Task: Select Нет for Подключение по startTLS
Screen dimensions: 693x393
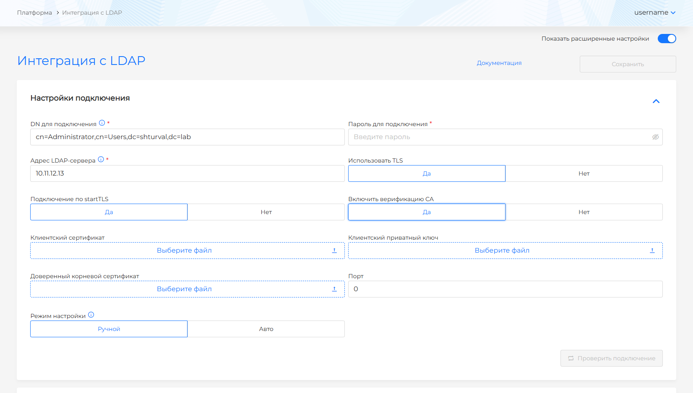Action: pyautogui.click(x=266, y=212)
